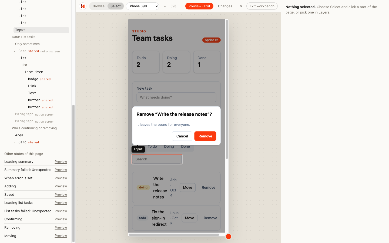Switch to Select mode
The height and width of the screenshot is (243, 389).
116,6
